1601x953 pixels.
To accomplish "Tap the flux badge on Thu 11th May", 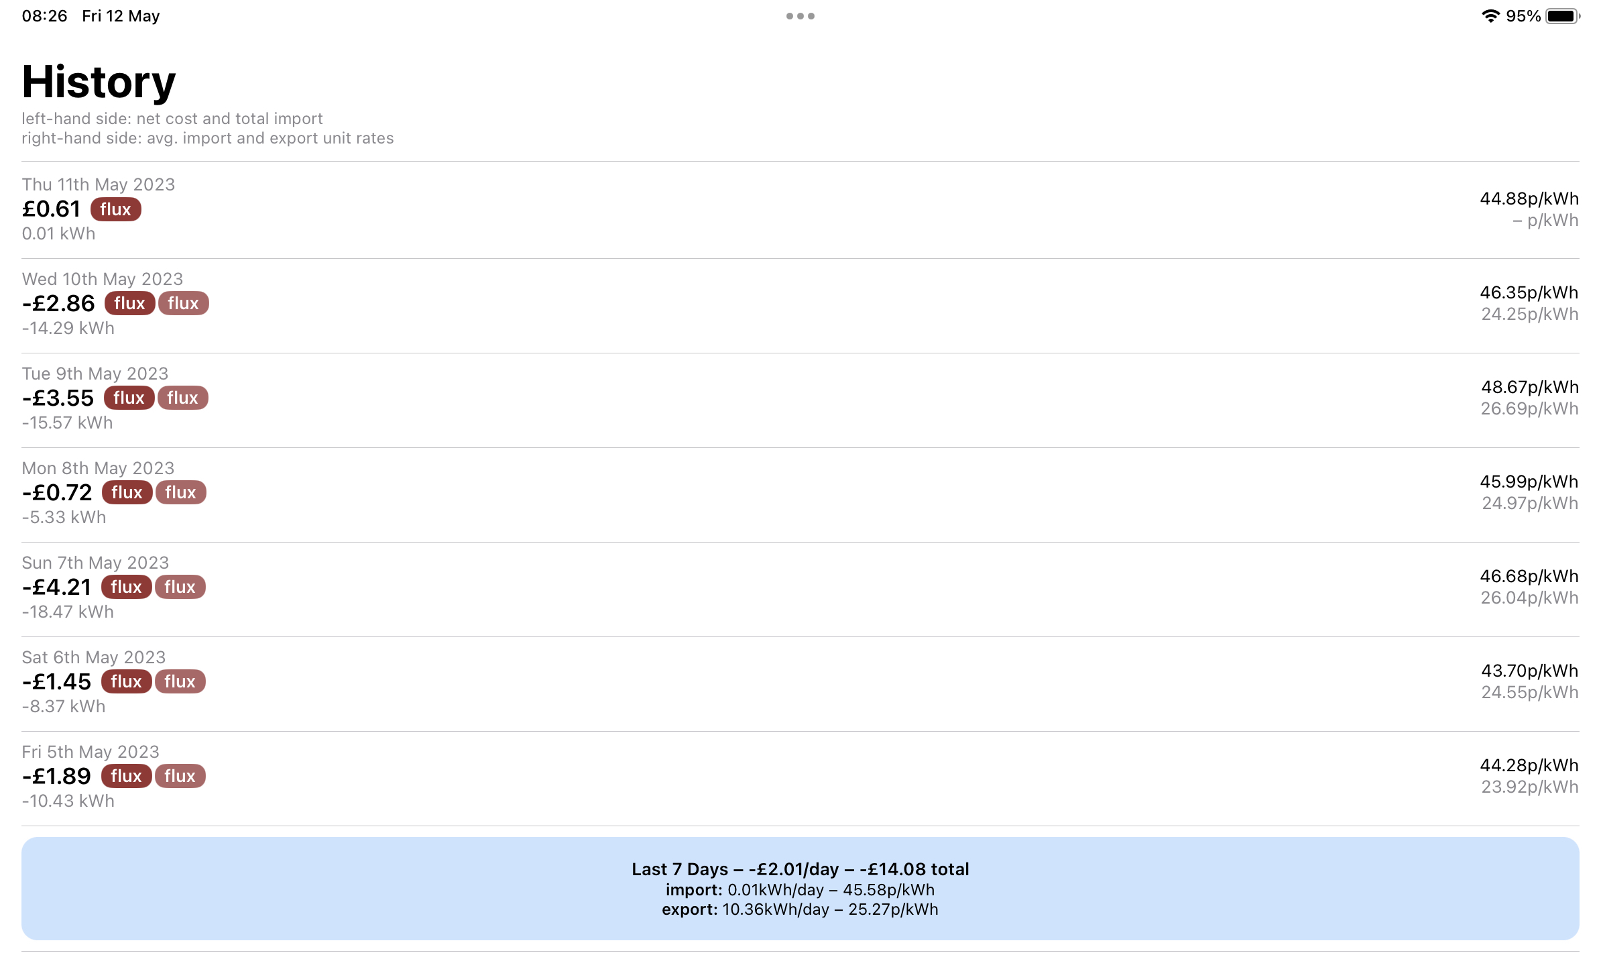I will tap(116, 209).
